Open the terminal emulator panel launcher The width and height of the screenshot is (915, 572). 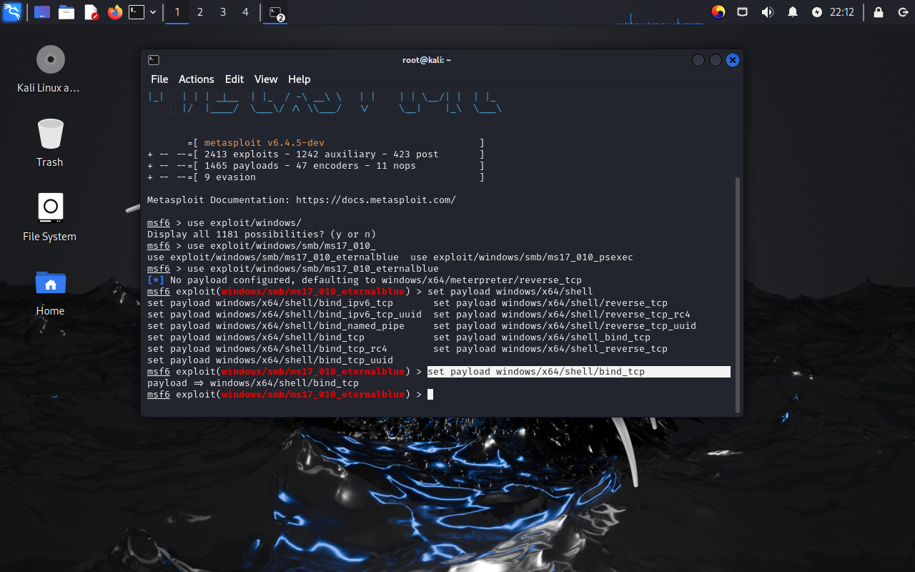[x=137, y=12]
